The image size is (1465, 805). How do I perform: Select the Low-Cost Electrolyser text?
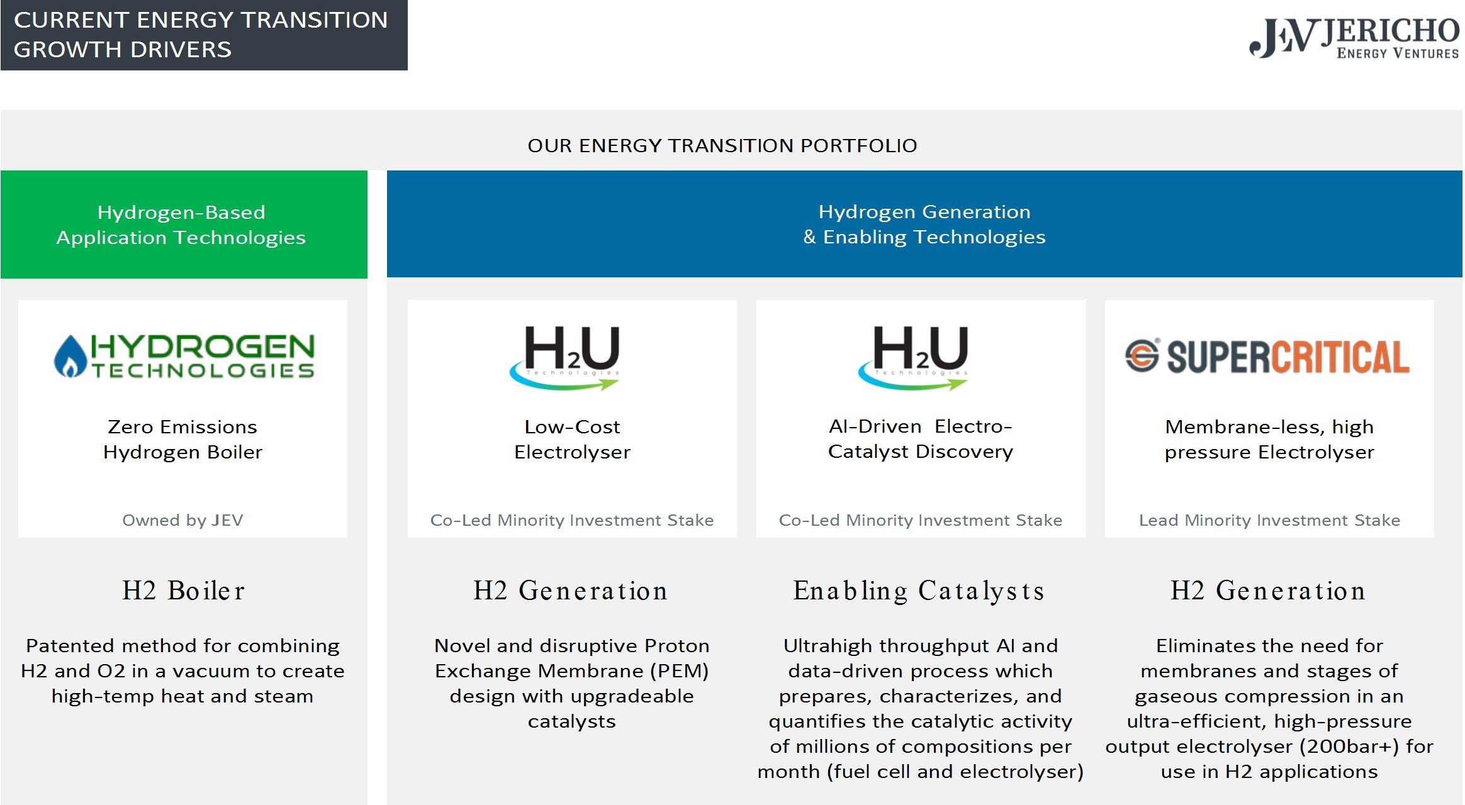[x=572, y=439]
